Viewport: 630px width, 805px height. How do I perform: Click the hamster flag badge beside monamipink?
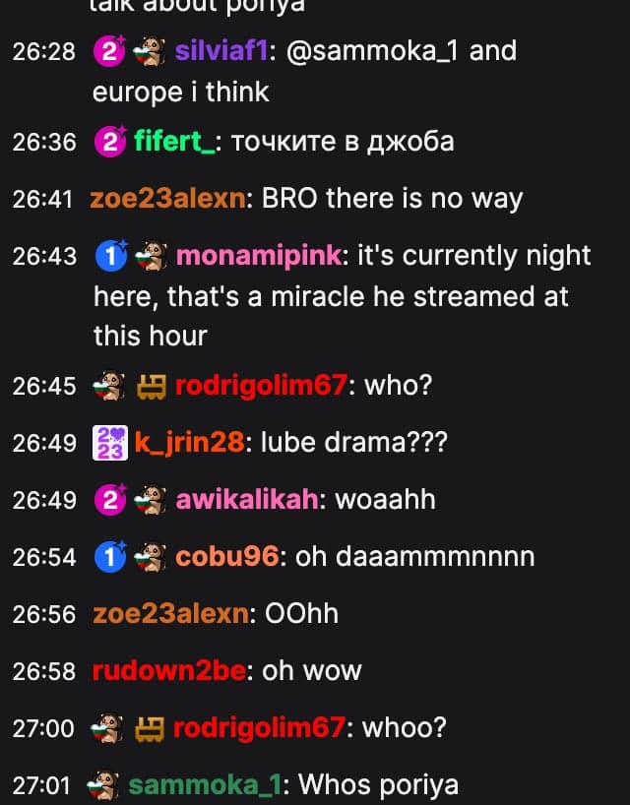pyautogui.click(x=151, y=256)
